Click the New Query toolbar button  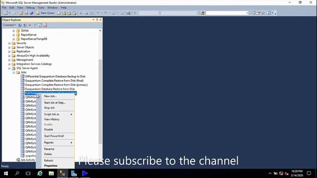click(x=46, y=13)
